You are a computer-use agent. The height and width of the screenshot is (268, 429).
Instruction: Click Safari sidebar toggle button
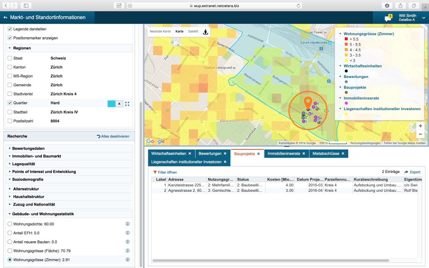pos(26,5)
